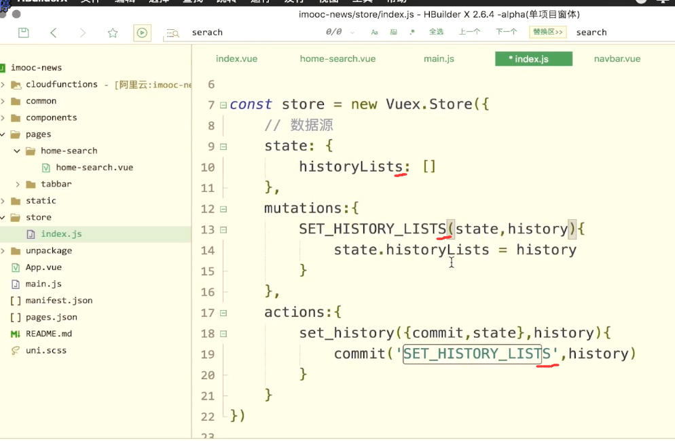This screenshot has height=441, width=675.
Task: Open manifest.json in the file tree
Action: (59, 301)
